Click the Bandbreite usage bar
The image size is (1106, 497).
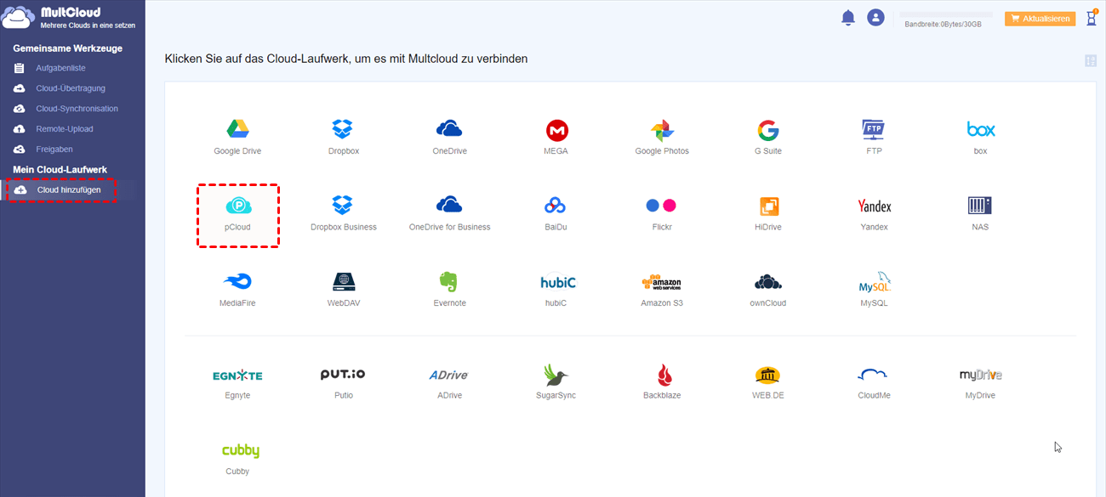coord(946,14)
